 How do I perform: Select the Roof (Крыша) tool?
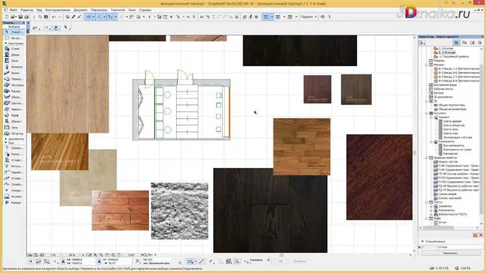pyautogui.click(x=14, y=91)
